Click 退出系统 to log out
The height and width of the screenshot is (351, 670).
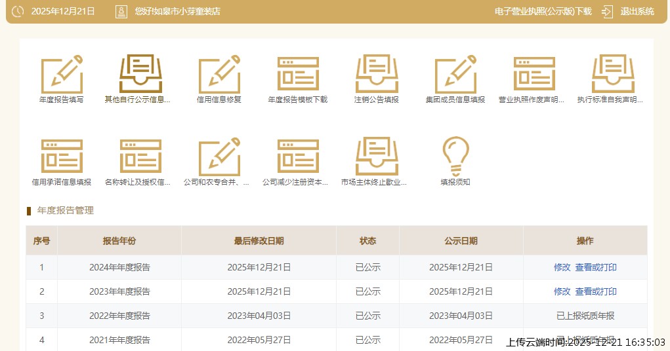(637, 11)
